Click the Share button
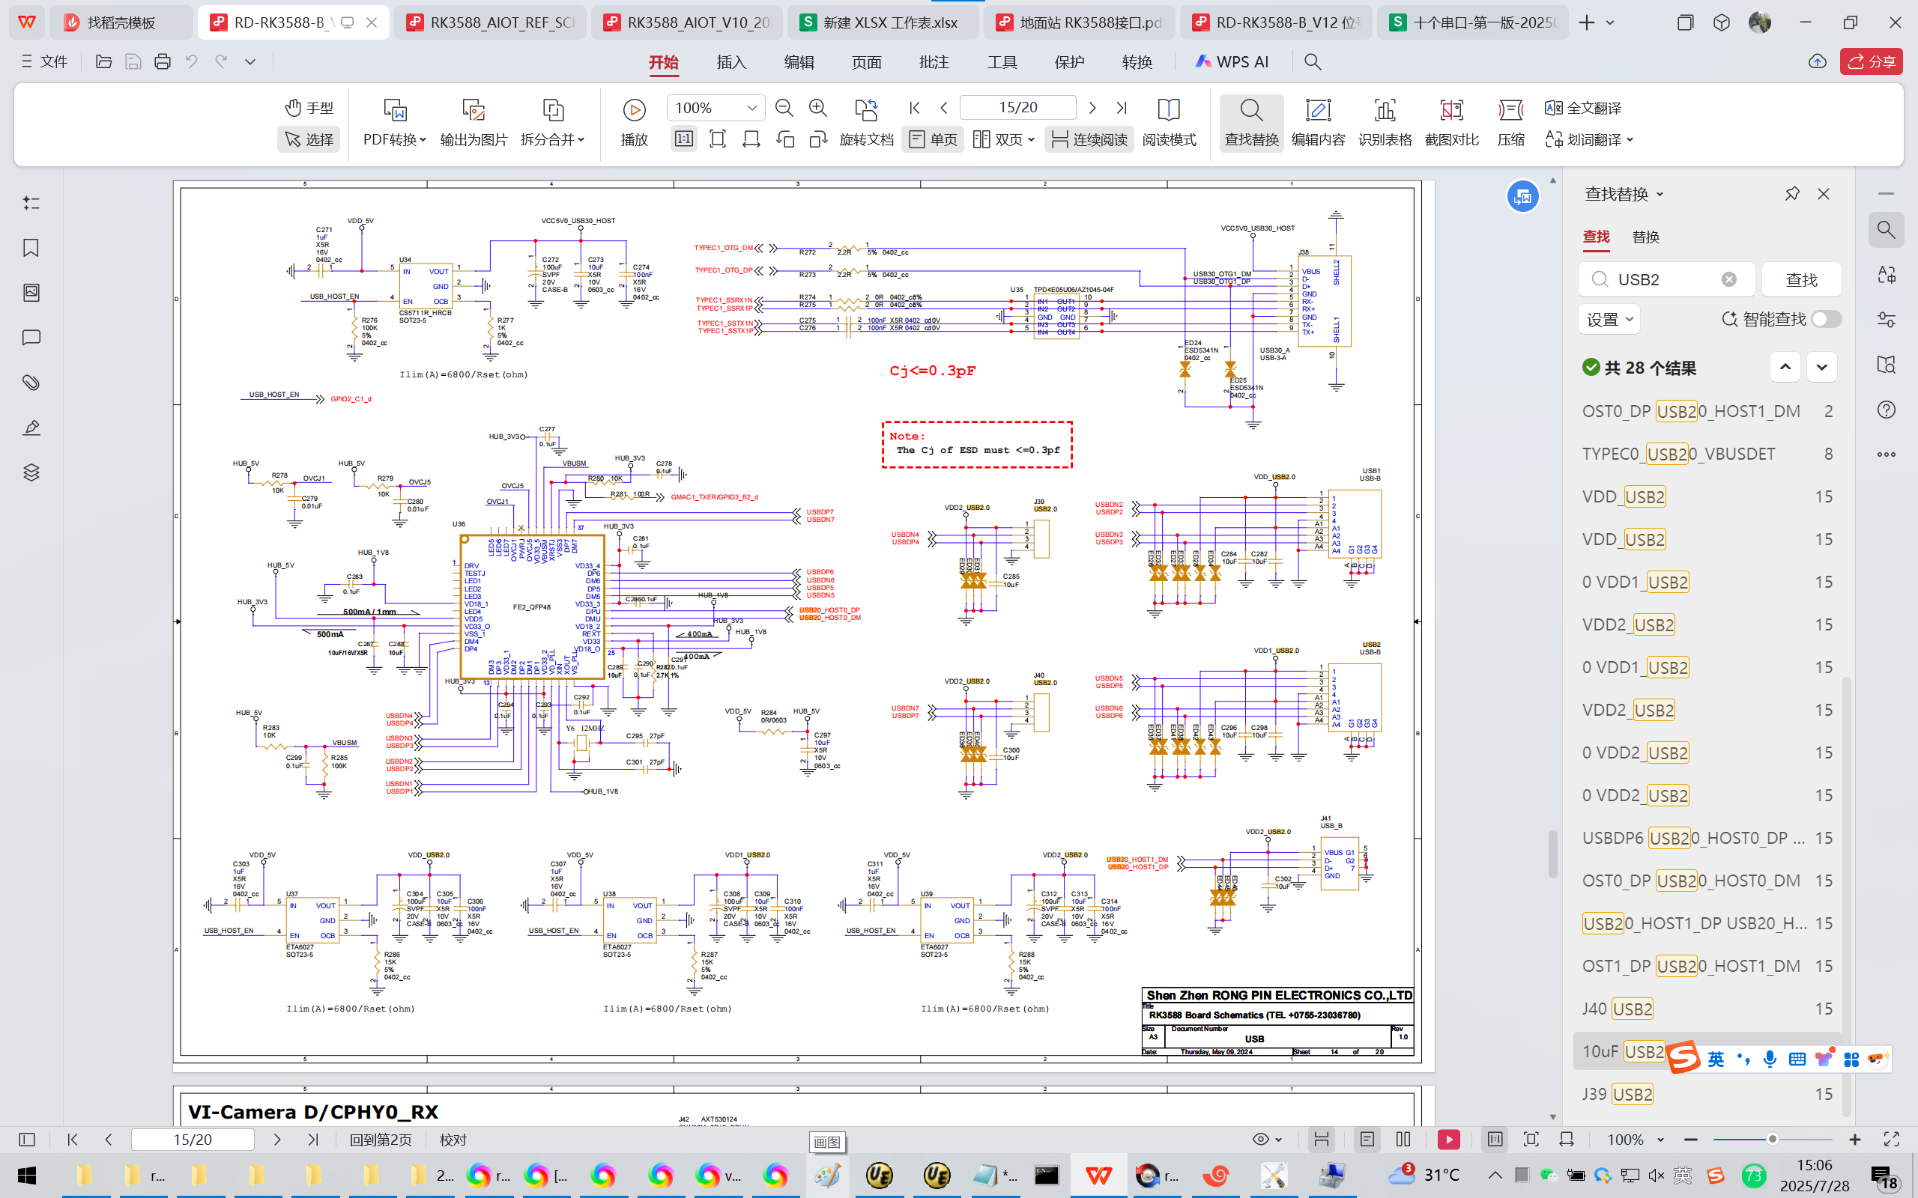 tap(1872, 61)
